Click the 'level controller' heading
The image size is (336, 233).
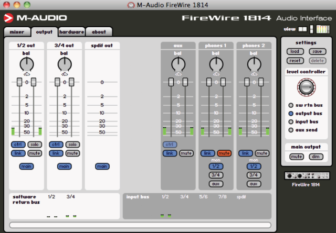click(306, 72)
